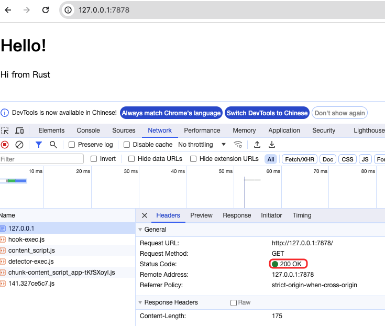Open the Application tab
Screen dimensions: 385x326
click(x=284, y=131)
